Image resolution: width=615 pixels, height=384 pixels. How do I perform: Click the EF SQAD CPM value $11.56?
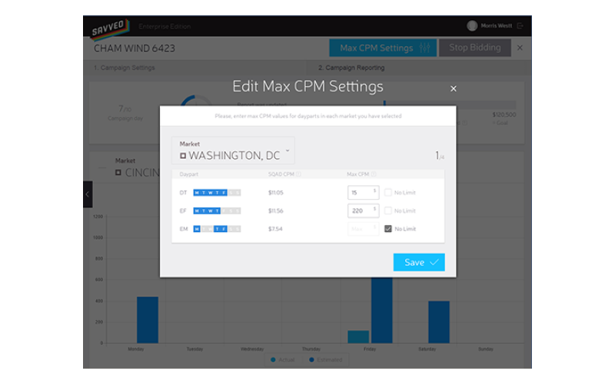pos(276,210)
